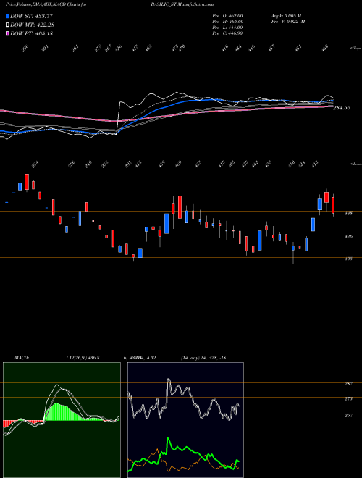Click the first tall red candle top left
The height and width of the screenshot is (478, 362).
(27, 182)
